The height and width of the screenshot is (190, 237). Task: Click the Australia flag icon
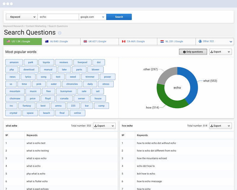pos(47,41)
